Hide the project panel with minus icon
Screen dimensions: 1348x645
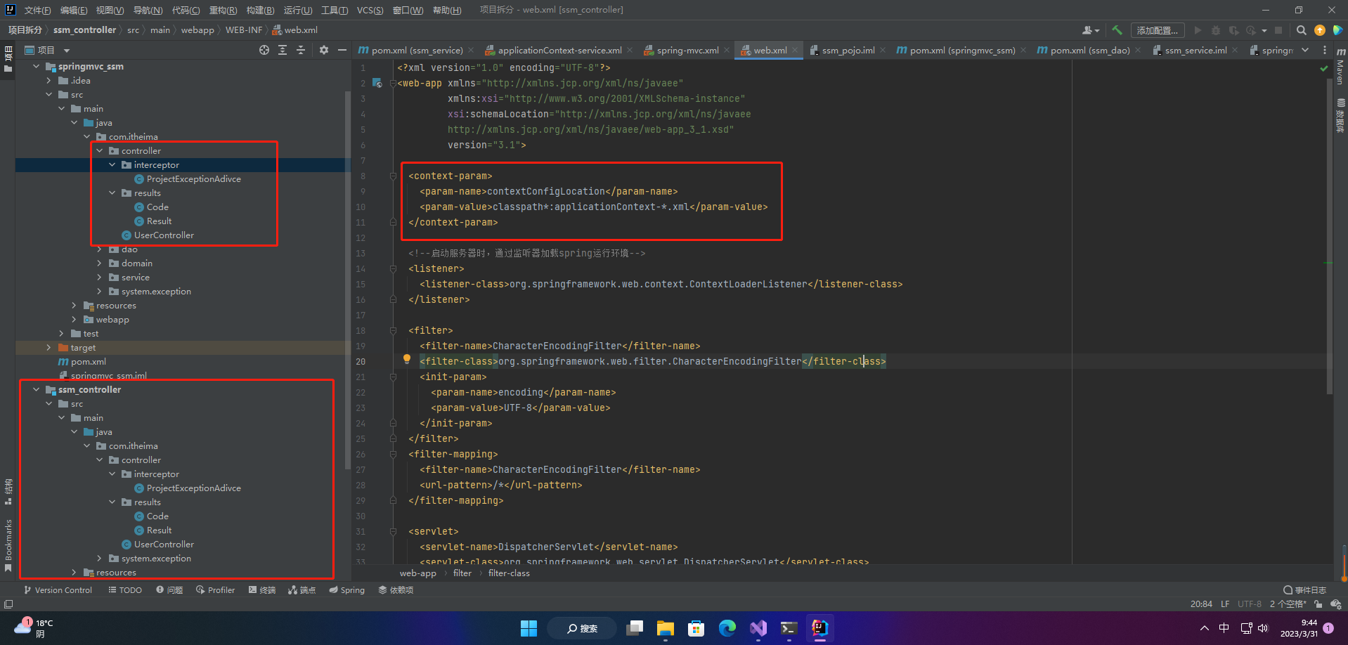[342, 50]
